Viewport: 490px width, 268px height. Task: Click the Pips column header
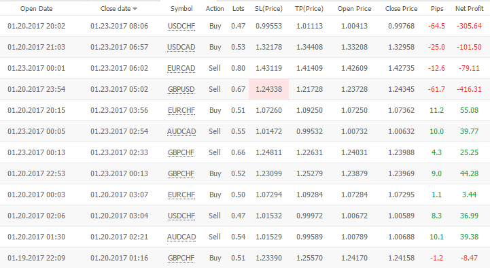[437, 9]
